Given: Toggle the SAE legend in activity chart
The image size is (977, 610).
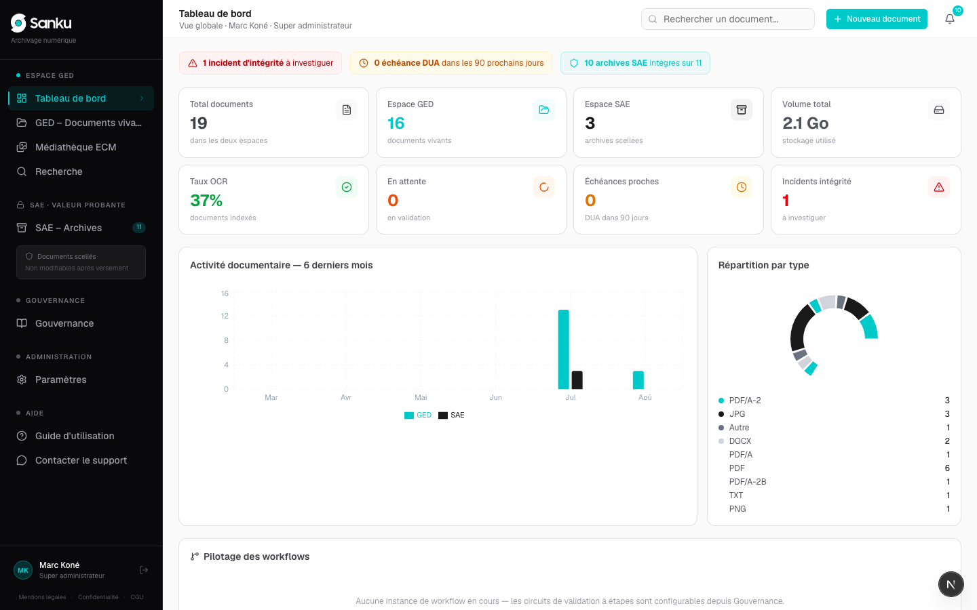Looking at the screenshot, I should (x=452, y=415).
